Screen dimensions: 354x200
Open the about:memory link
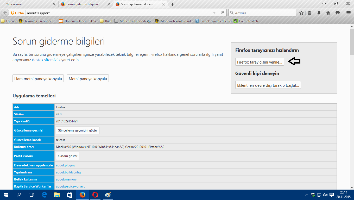66,179
